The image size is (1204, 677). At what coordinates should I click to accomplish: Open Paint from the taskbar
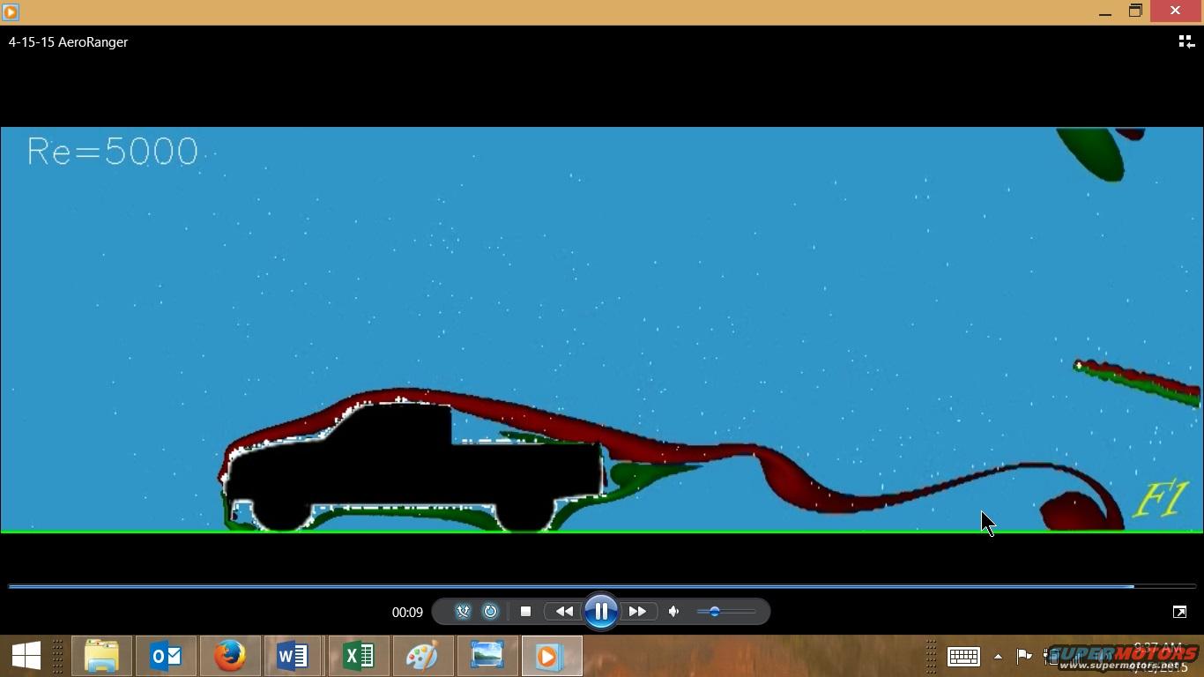coord(422,656)
